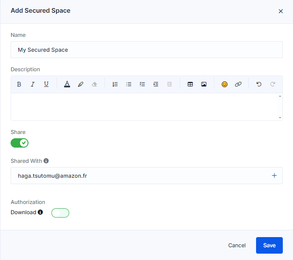Viewport: 293px width, 260px height.
Task: Insert a checklist
Action: (142, 84)
